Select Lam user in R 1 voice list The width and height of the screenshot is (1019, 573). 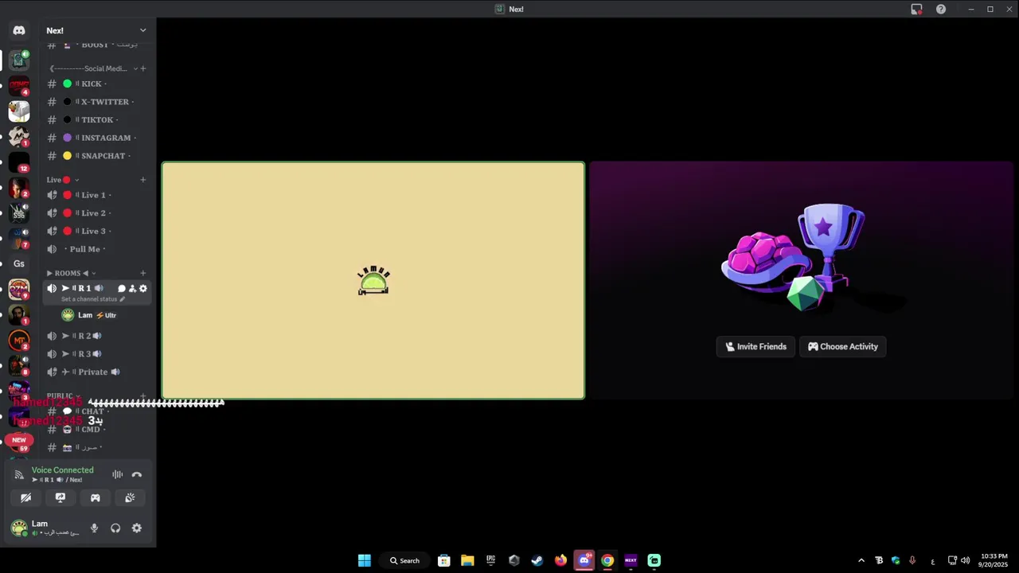click(x=96, y=315)
